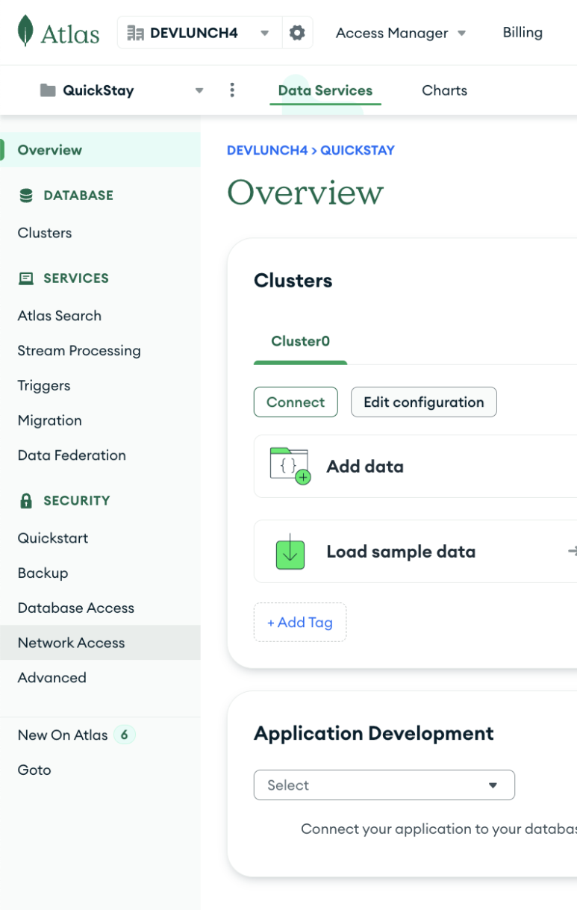Click the SECURITY section lock icon
The image size is (577, 910).
point(26,501)
